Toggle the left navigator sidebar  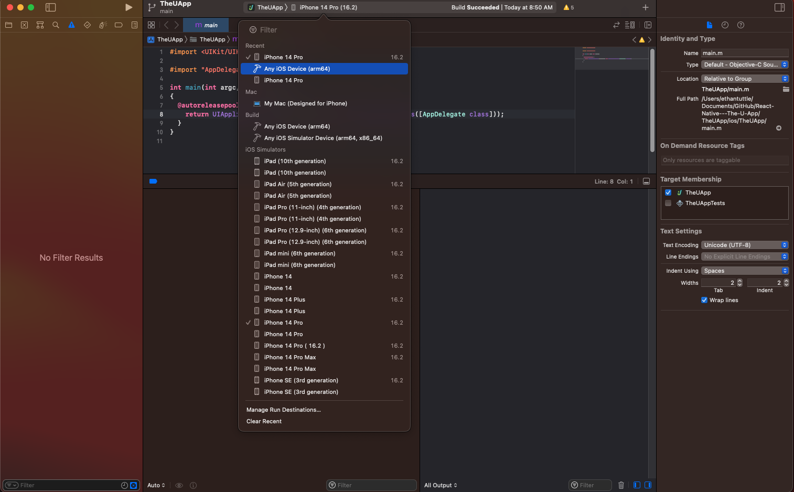pyautogui.click(x=50, y=7)
